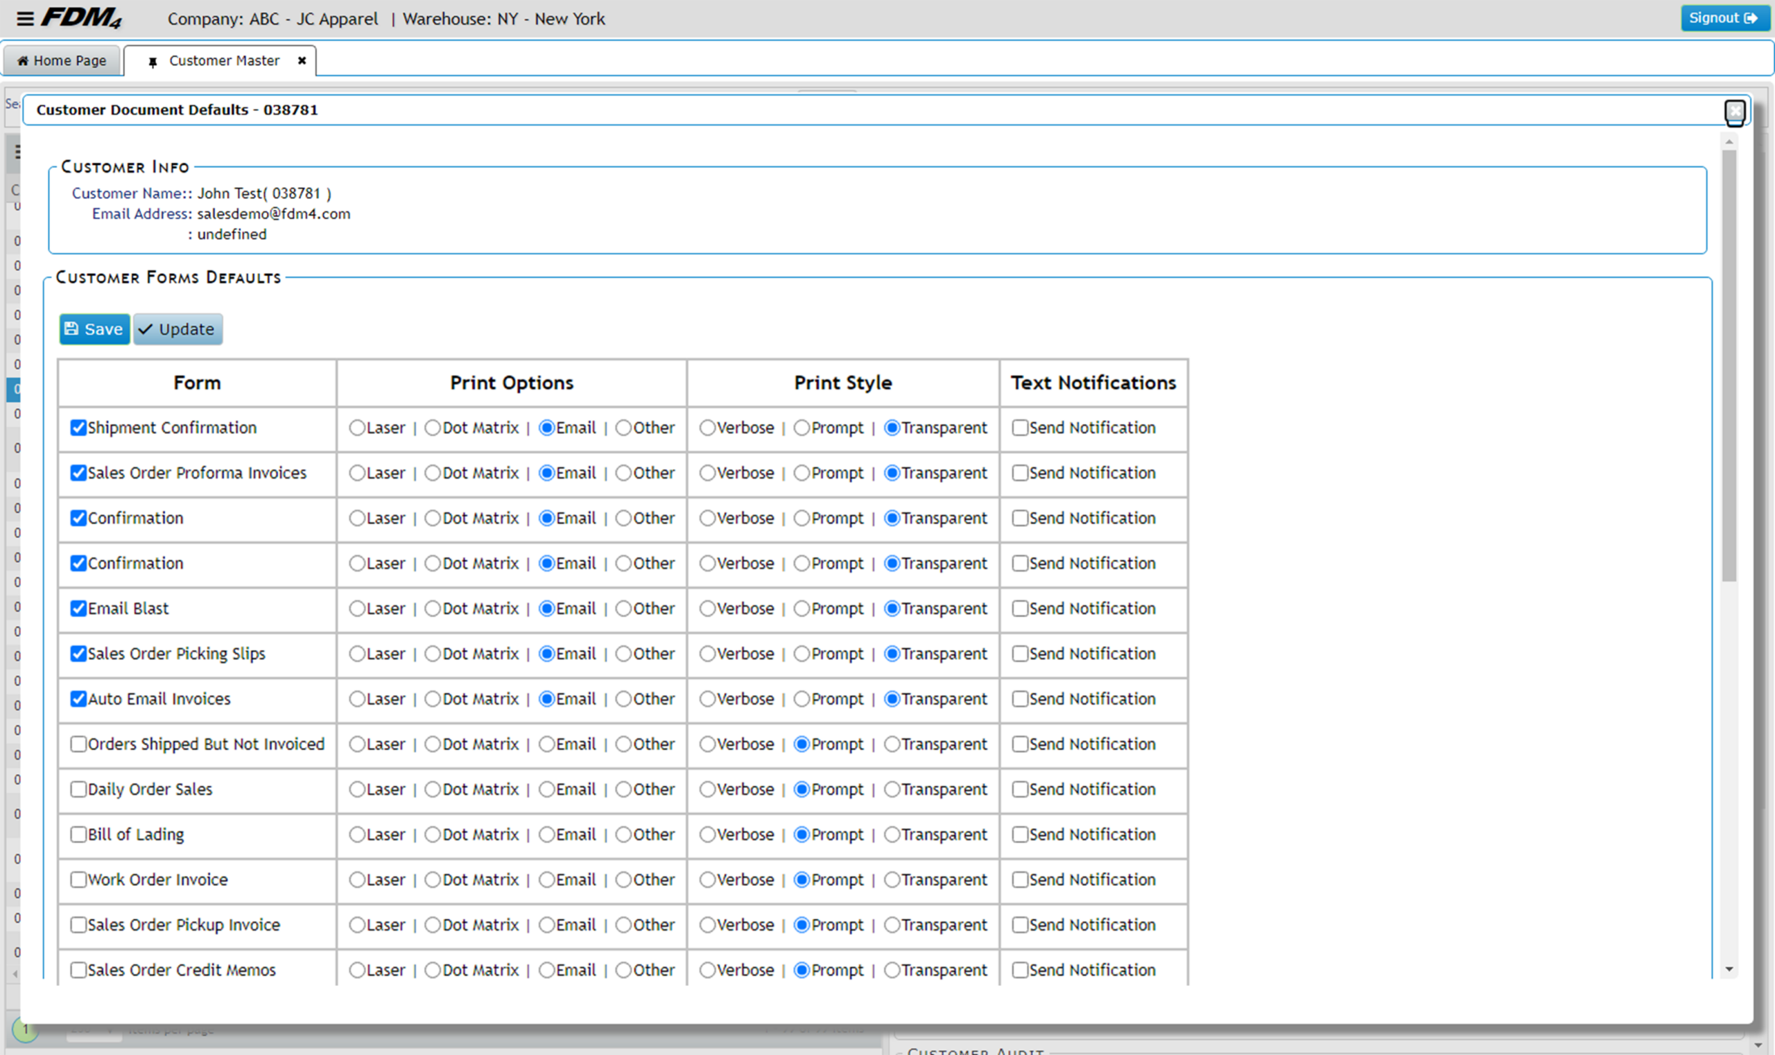Viewport: 1775px width, 1055px height.
Task: Enable the Work Order Invoice form
Action: click(x=78, y=880)
